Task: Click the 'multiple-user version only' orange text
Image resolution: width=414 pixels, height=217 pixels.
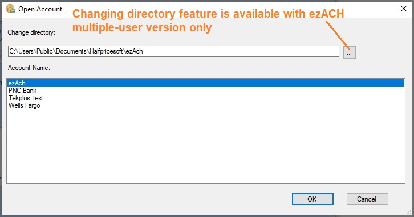Action: point(142,27)
